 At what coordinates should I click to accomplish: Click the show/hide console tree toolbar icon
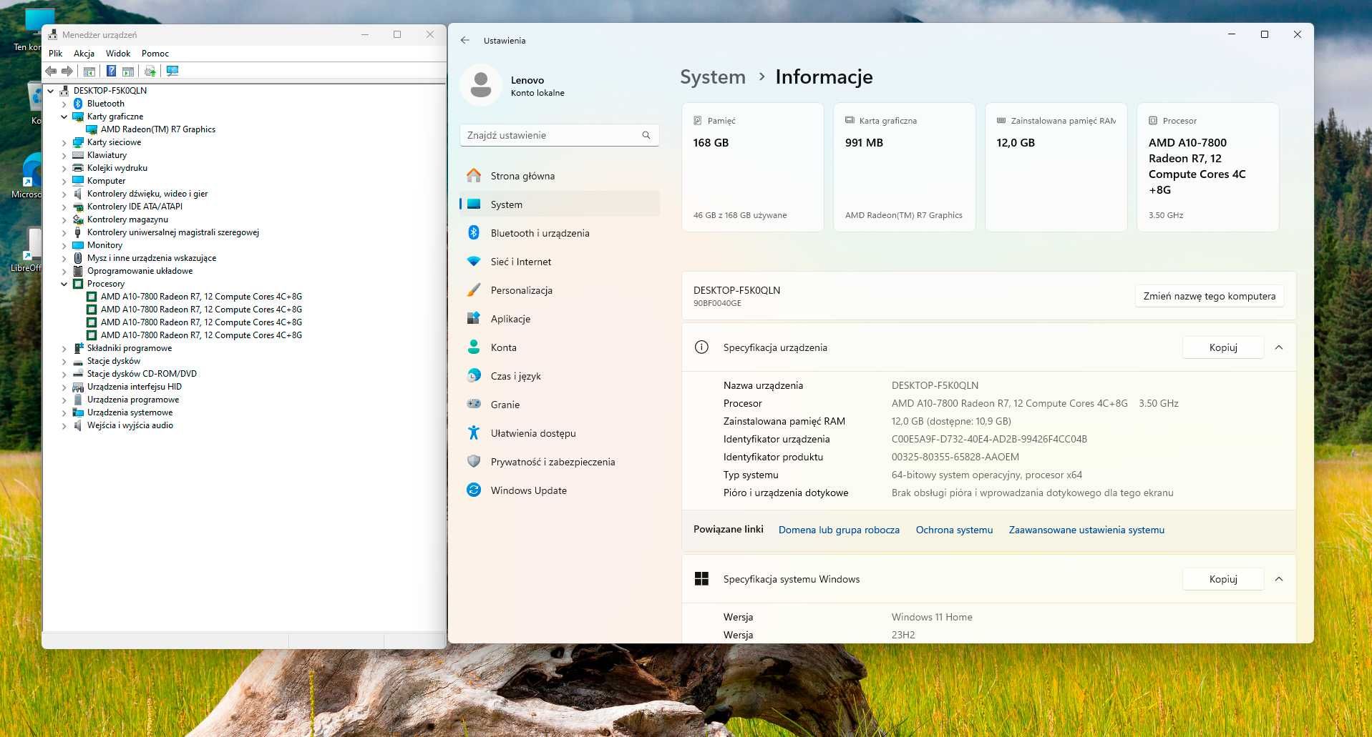click(89, 71)
